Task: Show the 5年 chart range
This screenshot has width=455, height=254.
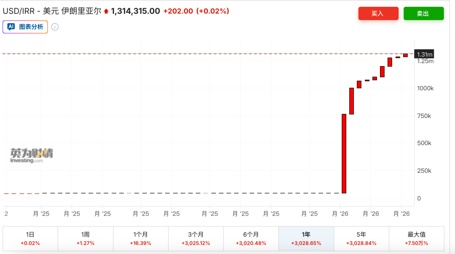Action: coord(361,238)
